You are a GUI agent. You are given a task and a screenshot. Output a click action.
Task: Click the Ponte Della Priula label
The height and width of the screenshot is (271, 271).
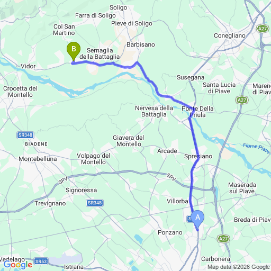click(197, 112)
